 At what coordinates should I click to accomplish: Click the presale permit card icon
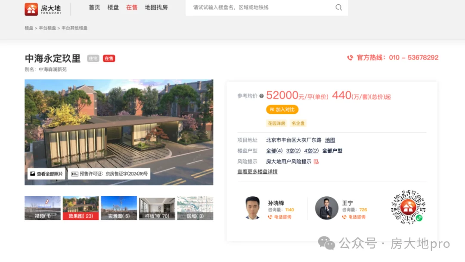click(x=75, y=174)
